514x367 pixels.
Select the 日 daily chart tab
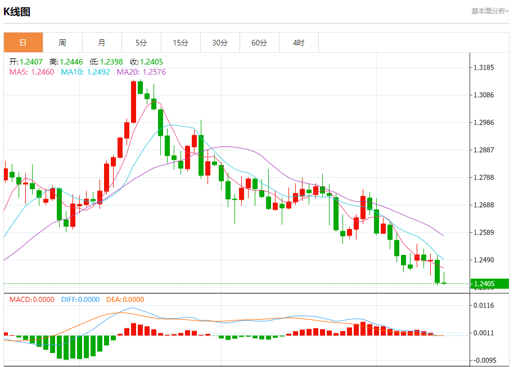pyautogui.click(x=23, y=43)
